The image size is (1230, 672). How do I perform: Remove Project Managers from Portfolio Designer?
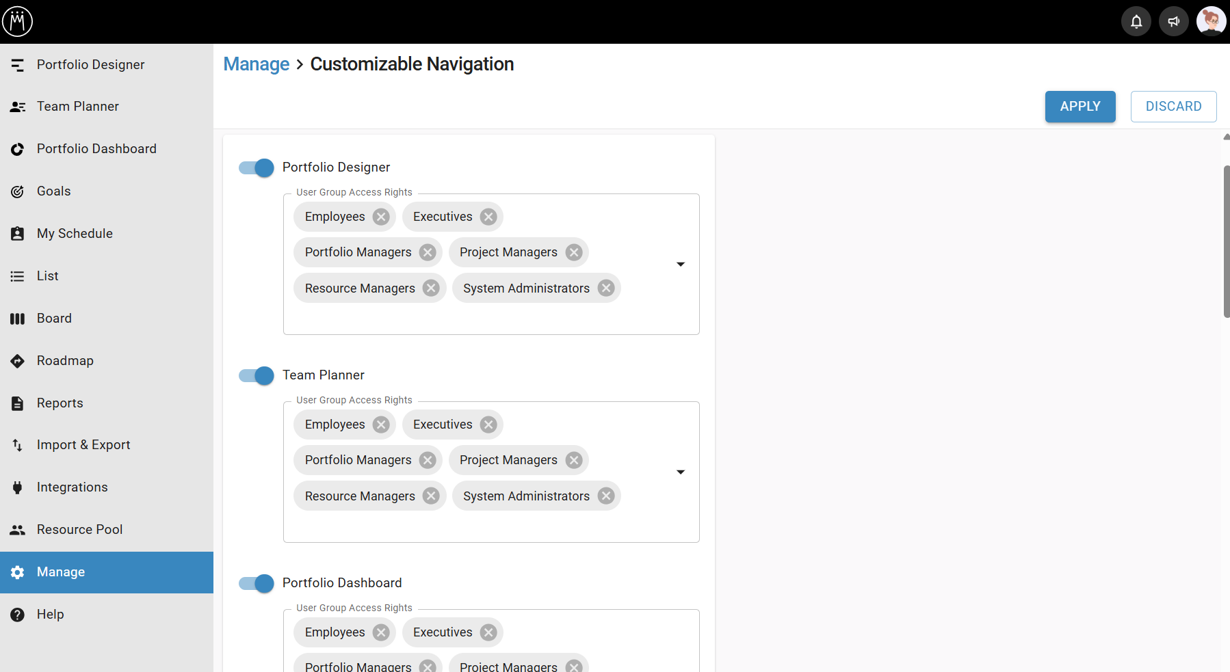coord(574,252)
